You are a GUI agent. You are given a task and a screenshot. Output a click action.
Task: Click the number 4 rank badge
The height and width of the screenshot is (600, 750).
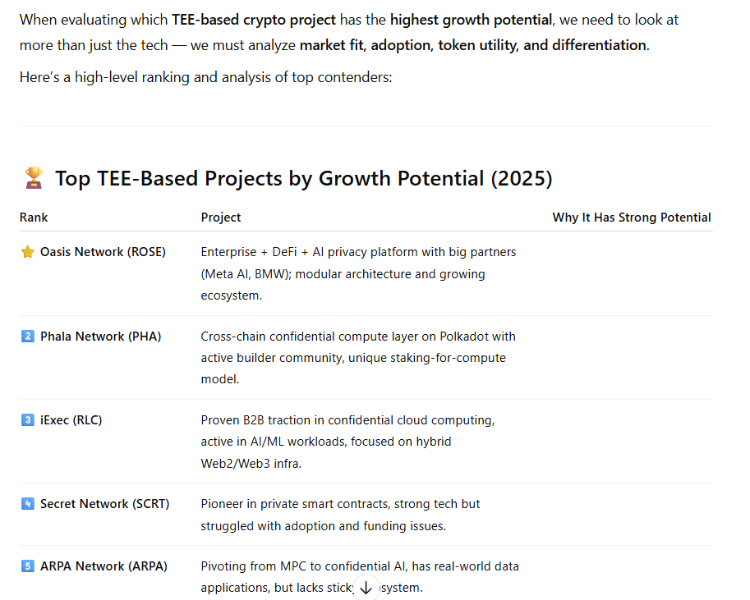pyautogui.click(x=28, y=503)
